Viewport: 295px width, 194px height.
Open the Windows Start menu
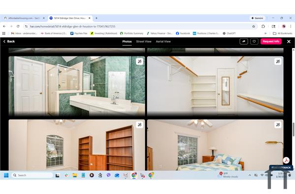pyautogui.click(x=6, y=175)
